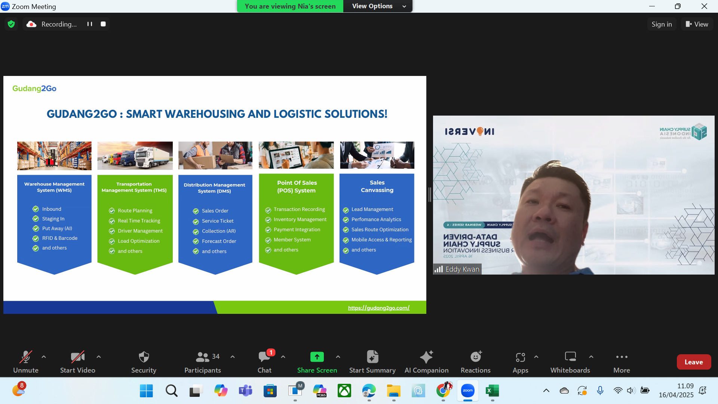Open the Apps panel
The width and height of the screenshot is (718, 404).
[520, 362]
